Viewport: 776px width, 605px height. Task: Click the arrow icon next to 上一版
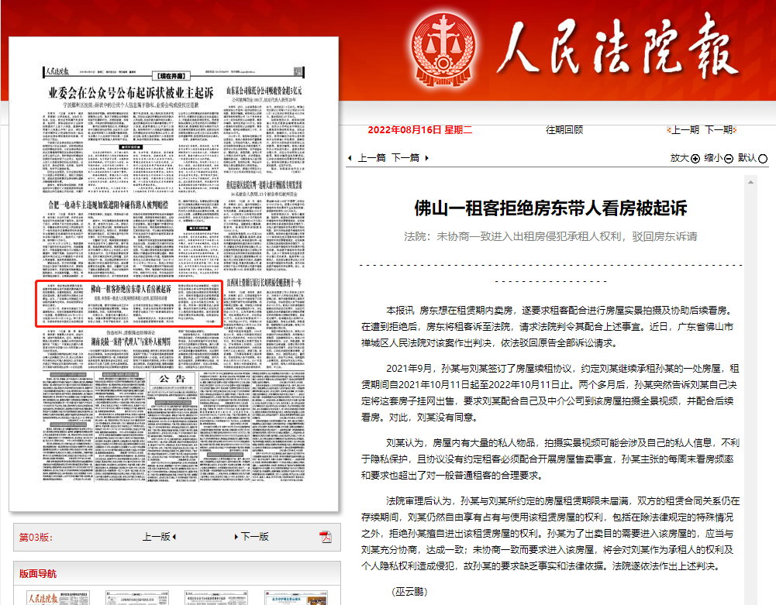click(174, 536)
